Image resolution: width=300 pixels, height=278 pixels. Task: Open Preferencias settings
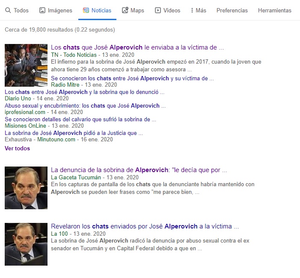coord(232,10)
